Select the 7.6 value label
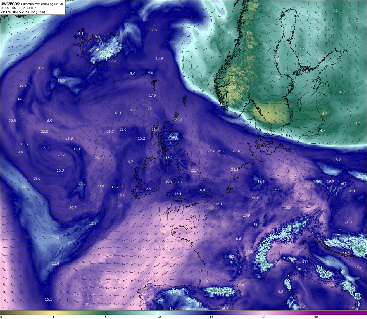367x319 pixels. coord(278,77)
